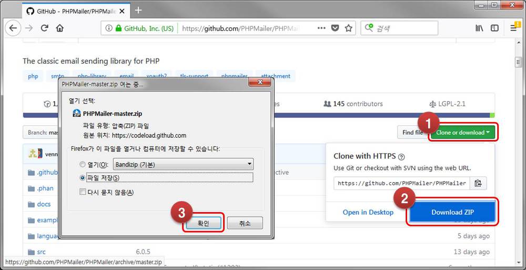
Task: Click the src folder icon
Action: (31, 252)
